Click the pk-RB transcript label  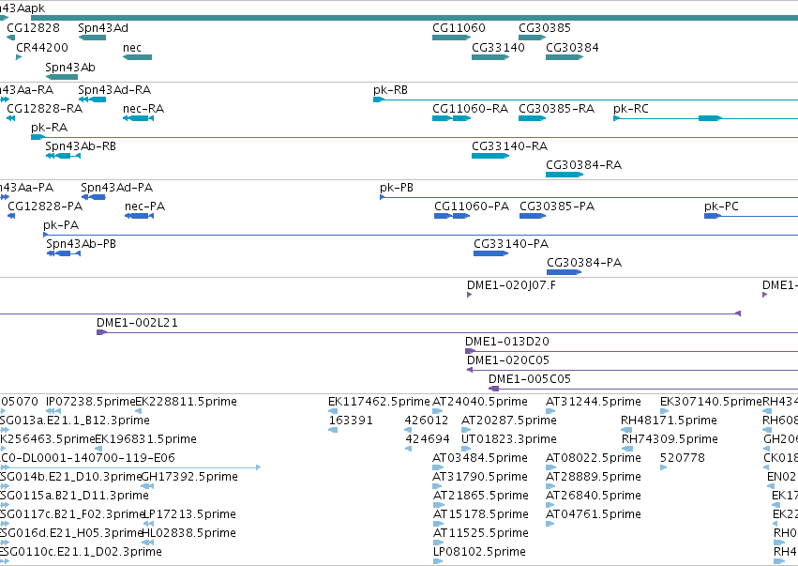390,90
